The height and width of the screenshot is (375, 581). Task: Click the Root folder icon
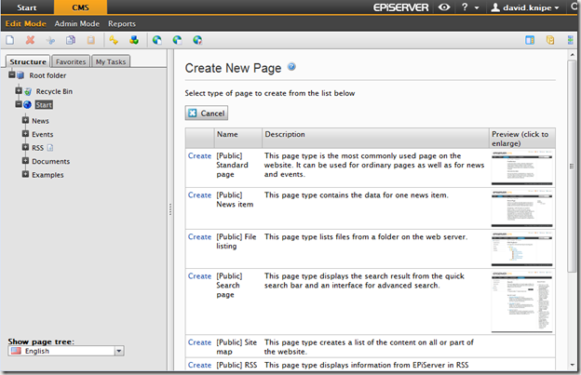point(20,75)
